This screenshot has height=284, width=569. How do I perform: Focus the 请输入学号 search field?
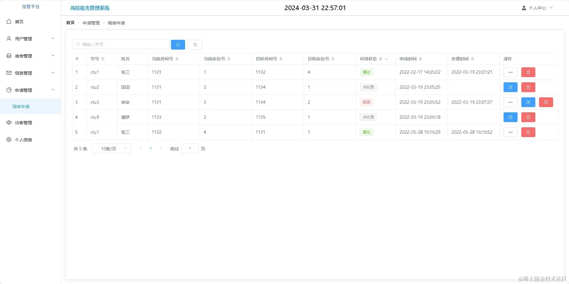(x=121, y=44)
